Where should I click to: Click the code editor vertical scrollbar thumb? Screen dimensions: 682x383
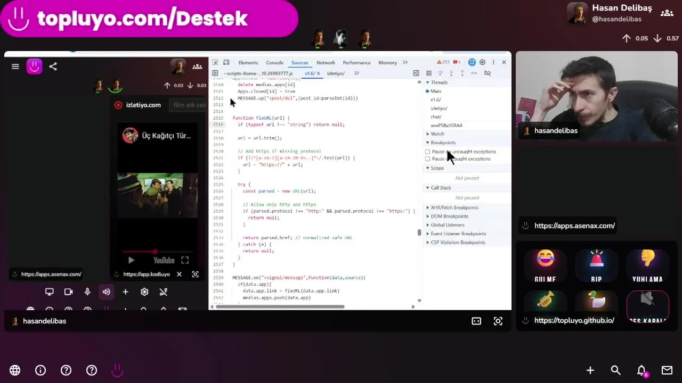(419, 232)
